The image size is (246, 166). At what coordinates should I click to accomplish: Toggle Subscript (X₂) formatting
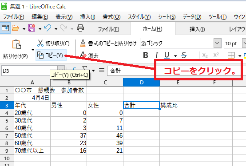pyautogui.click(x=205, y=55)
